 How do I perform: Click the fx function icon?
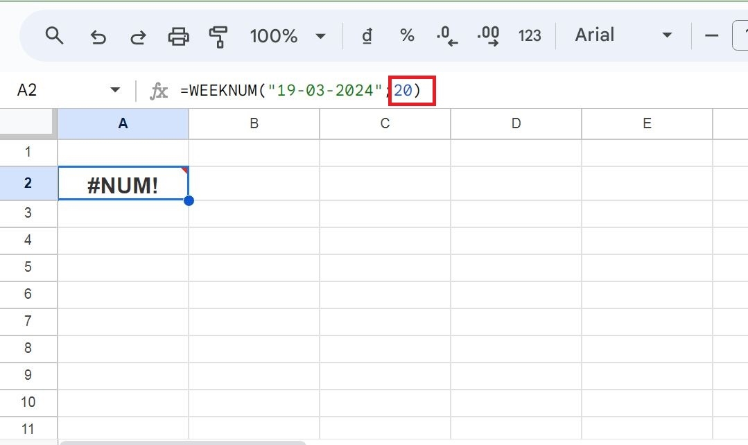pyautogui.click(x=158, y=91)
